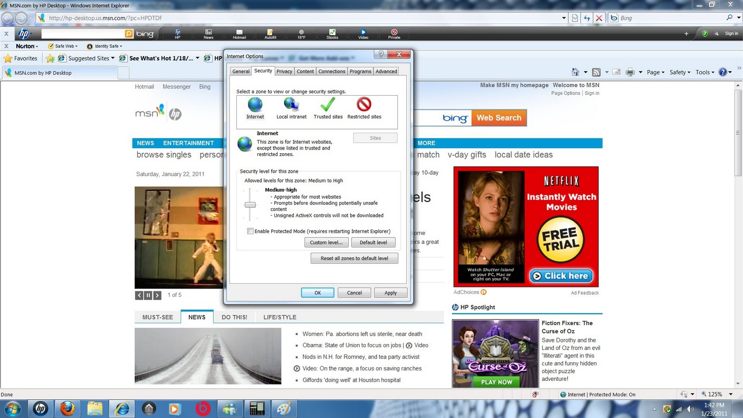The height and width of the screenshot is (418, 743).
Task: Pick the Restricted sites zone icon
Action: pos(364,104)
